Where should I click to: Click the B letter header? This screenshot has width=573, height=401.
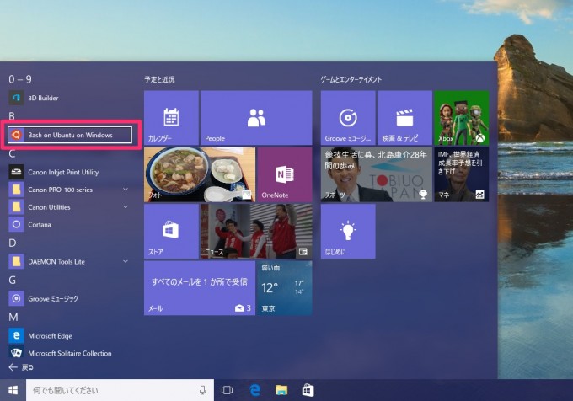[12, 116]
